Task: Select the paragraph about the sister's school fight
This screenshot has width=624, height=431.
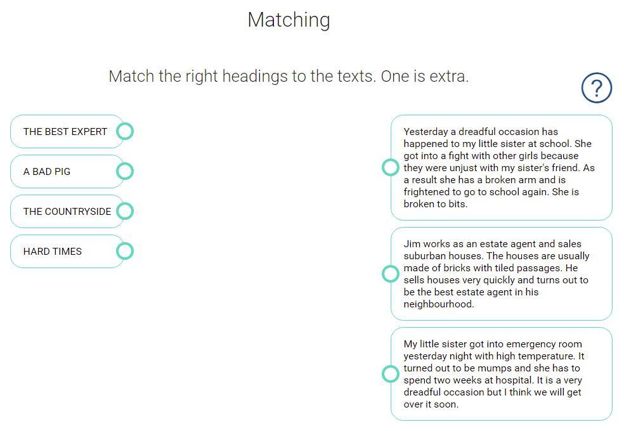Action: (500, 168)
